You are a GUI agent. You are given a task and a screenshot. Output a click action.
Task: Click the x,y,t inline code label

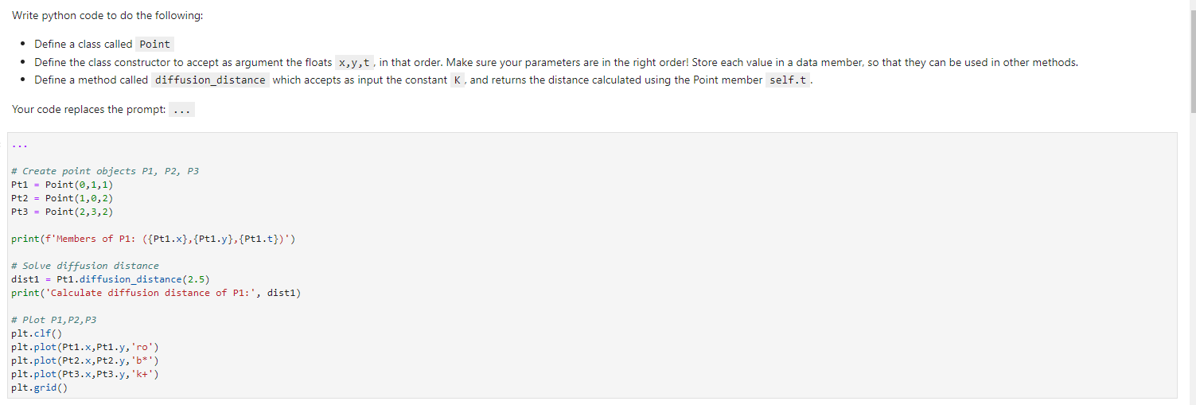[355, 62]
